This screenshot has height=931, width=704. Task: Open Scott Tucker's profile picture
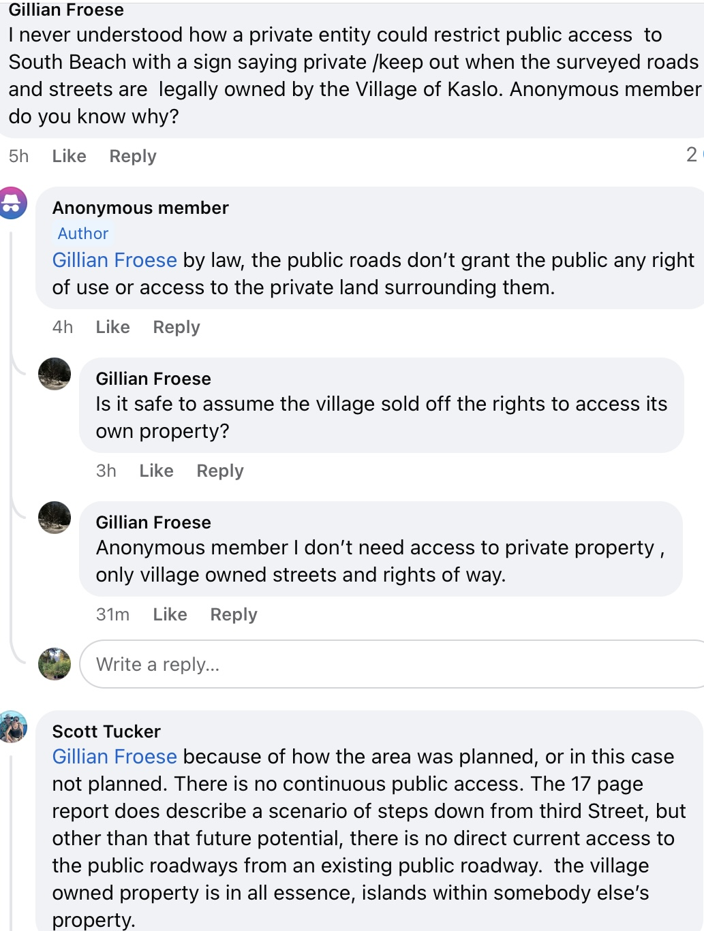coord(13,727)
